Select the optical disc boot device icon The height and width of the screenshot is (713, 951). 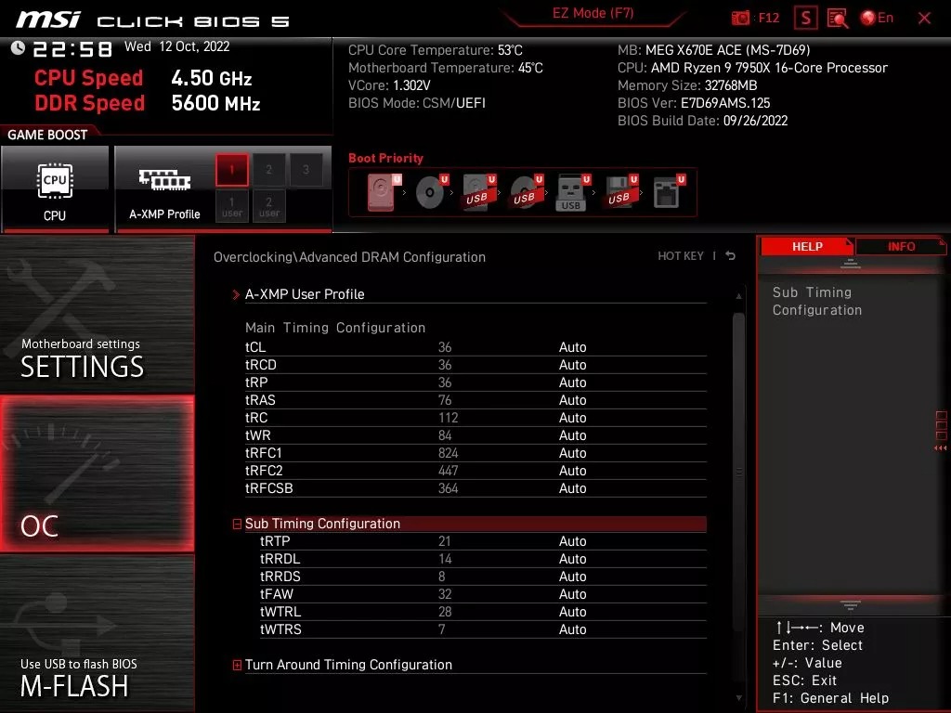432,192
